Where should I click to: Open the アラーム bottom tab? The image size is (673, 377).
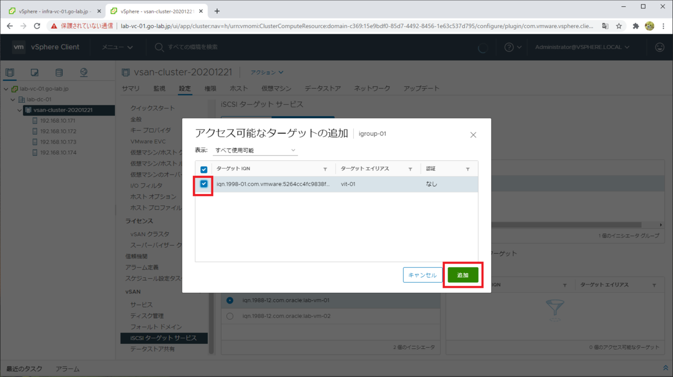click(x=67, y=369)
